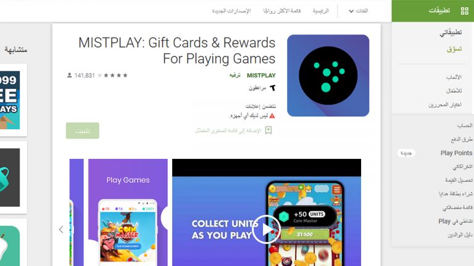
Task: Open تطبيقاتي my apps in sidebar
Action: pyautogui.click(x=451, y=32)
